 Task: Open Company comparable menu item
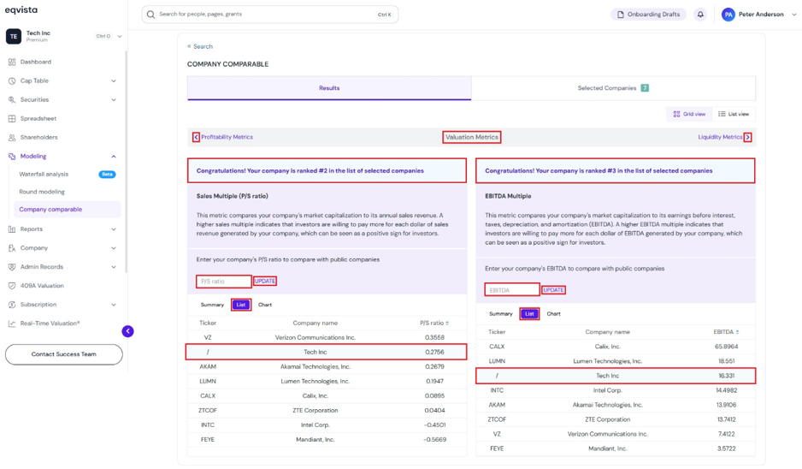(67, 210)
